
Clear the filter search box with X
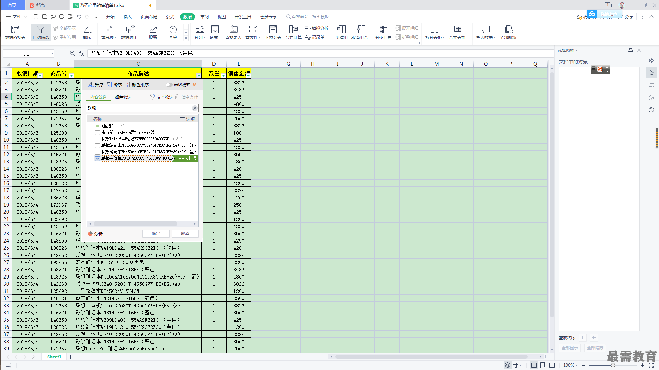tap(195, 108)
